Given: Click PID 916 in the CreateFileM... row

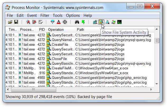Looking at the screenshot, I should click(42, 68).
